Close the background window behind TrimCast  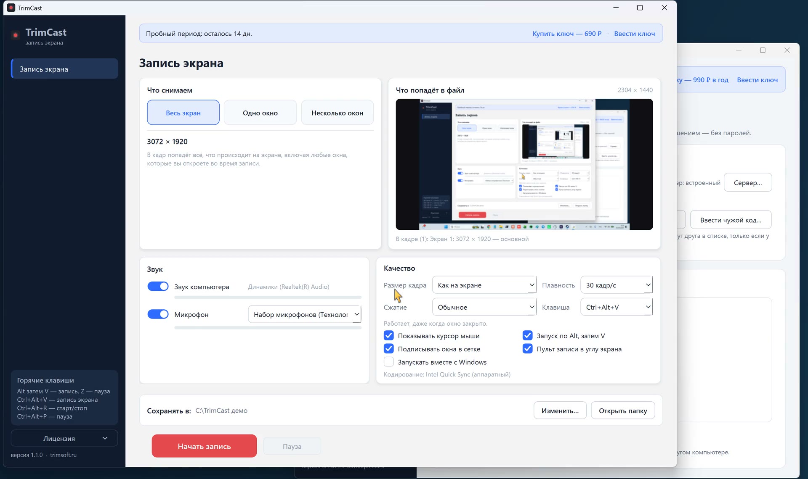click(x=787, y=50)
